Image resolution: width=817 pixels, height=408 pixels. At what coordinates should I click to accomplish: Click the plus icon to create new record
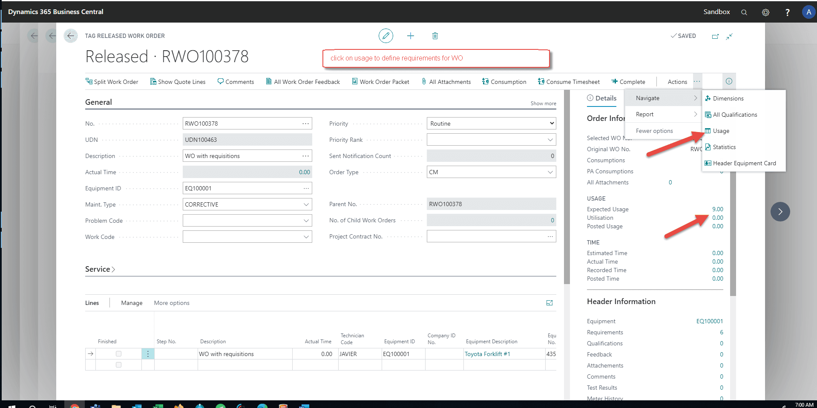410,36
